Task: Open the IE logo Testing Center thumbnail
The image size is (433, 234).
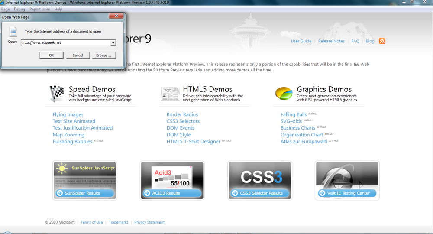Action: click(347, 175)
